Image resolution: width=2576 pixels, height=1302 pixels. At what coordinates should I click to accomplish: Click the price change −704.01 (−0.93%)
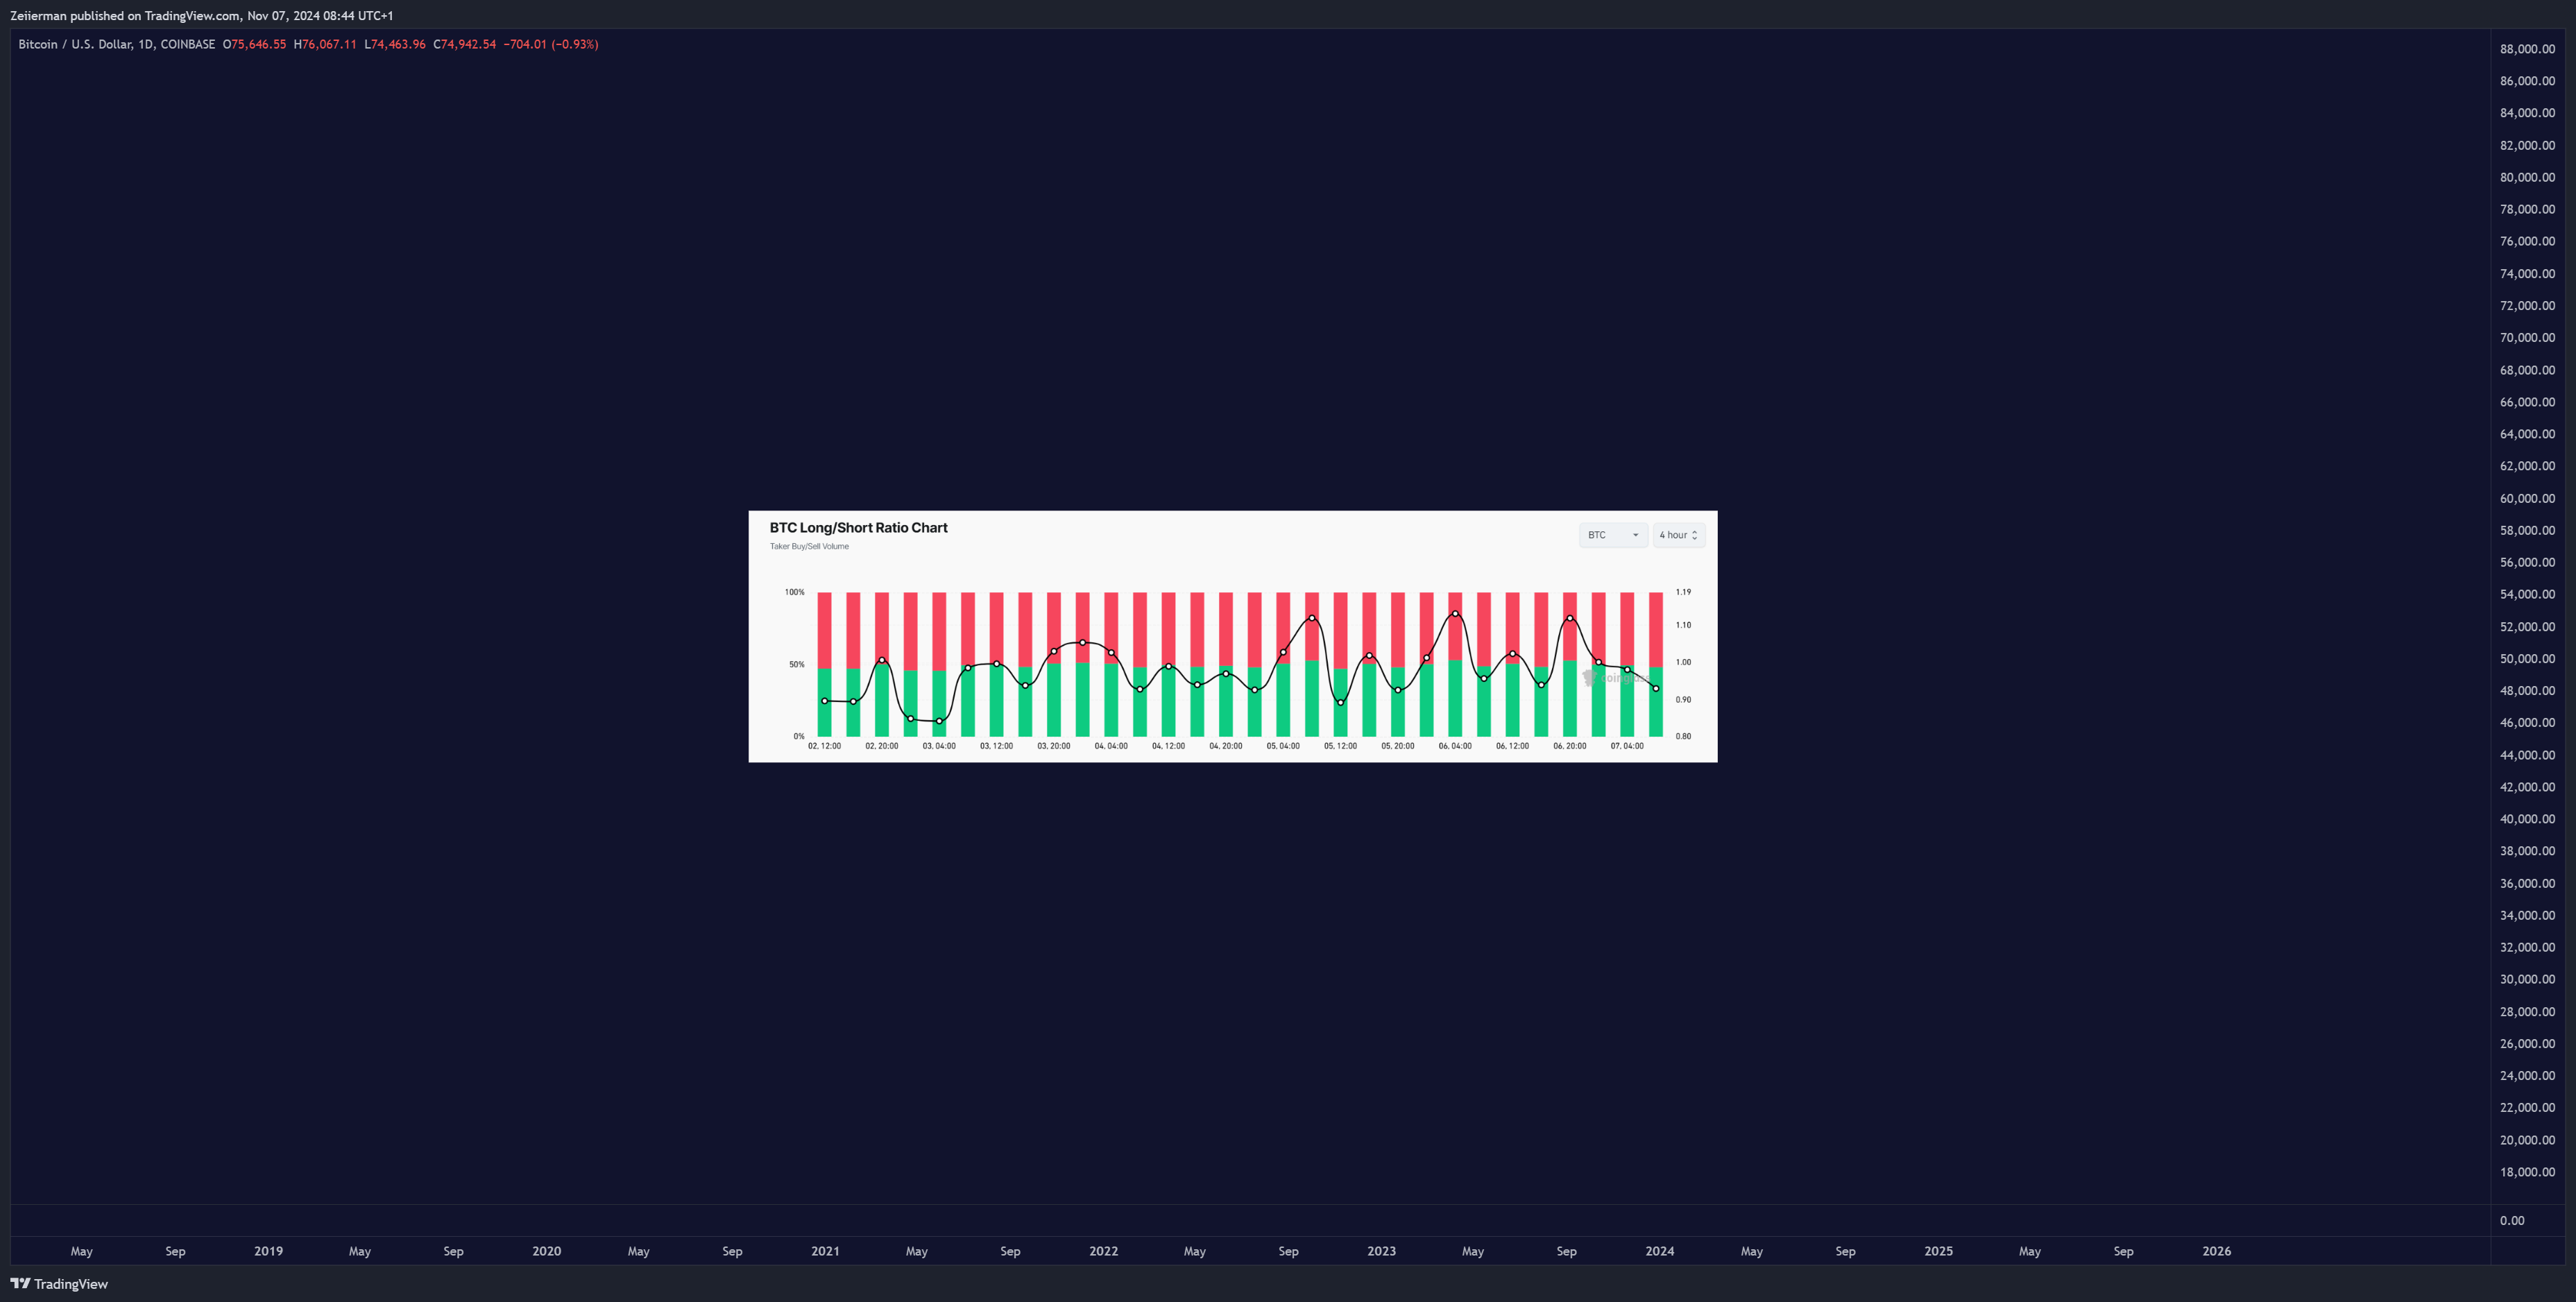coord(551,44)
